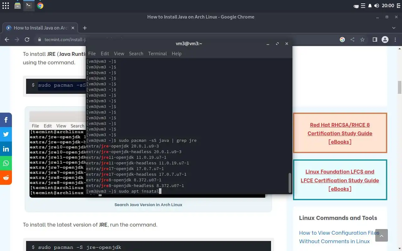This screenshot has width=402, height=251.
Task: Click the 20:00 clock in the top panel
Action: pyautogui.click(x=388, y=6)
